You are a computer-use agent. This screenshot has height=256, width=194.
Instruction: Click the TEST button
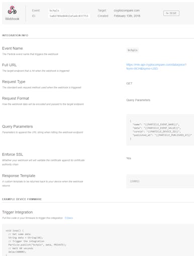point(171,13)
